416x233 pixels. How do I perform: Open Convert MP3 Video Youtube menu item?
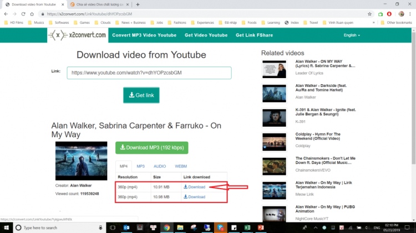coord(144,35)
